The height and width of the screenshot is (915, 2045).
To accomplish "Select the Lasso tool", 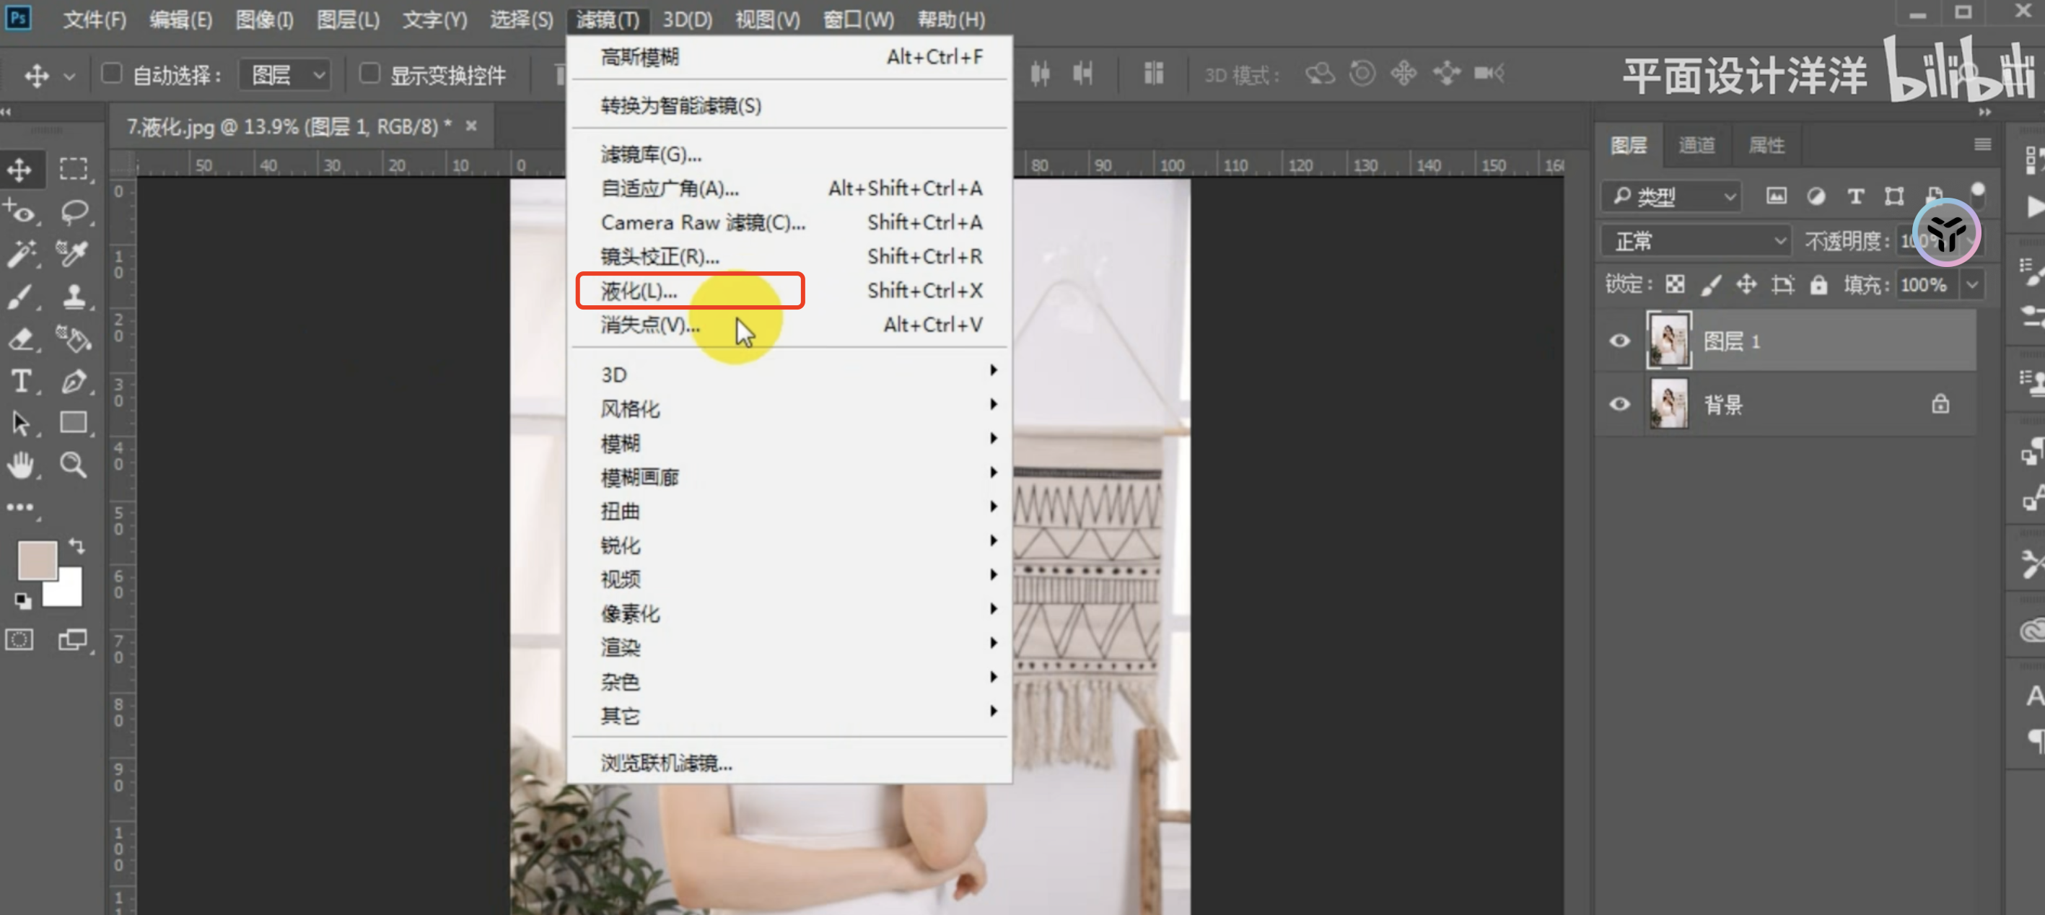I will (x=74, y=211).
